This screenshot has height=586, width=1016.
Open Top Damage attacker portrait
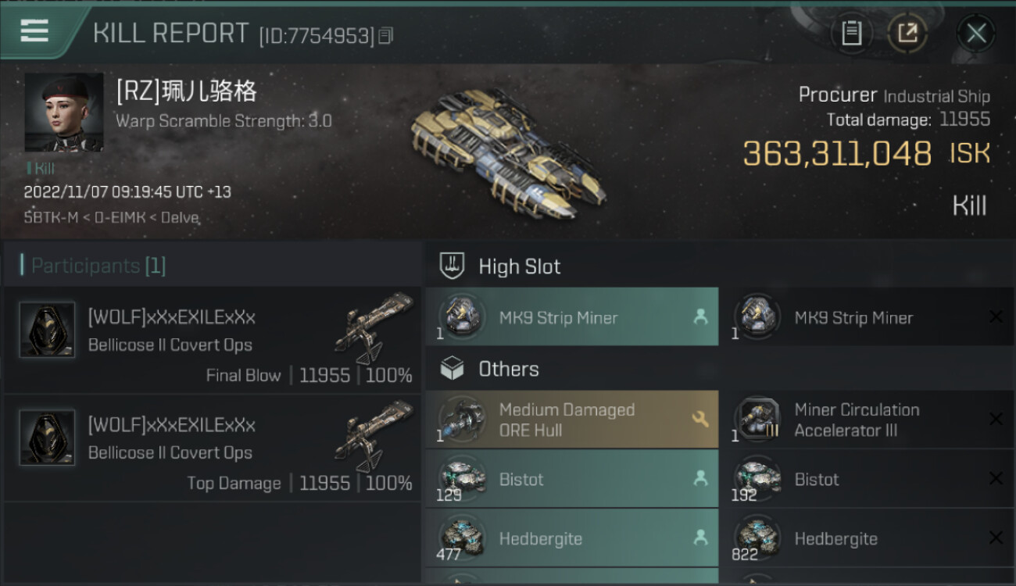(47, 438)
